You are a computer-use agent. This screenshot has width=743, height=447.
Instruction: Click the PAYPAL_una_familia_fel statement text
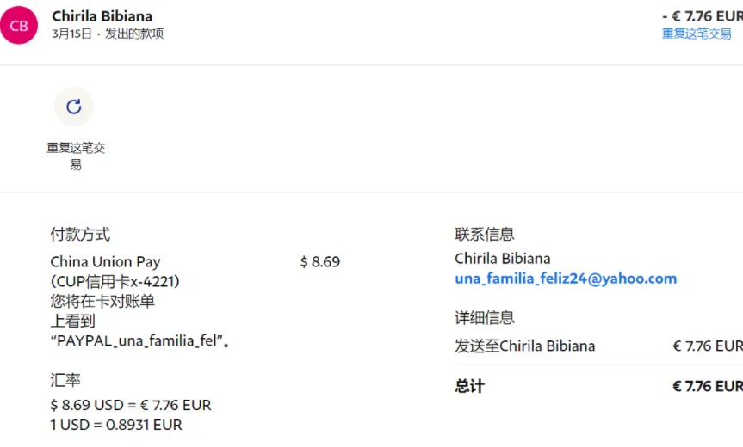click(x=140, y=341)
